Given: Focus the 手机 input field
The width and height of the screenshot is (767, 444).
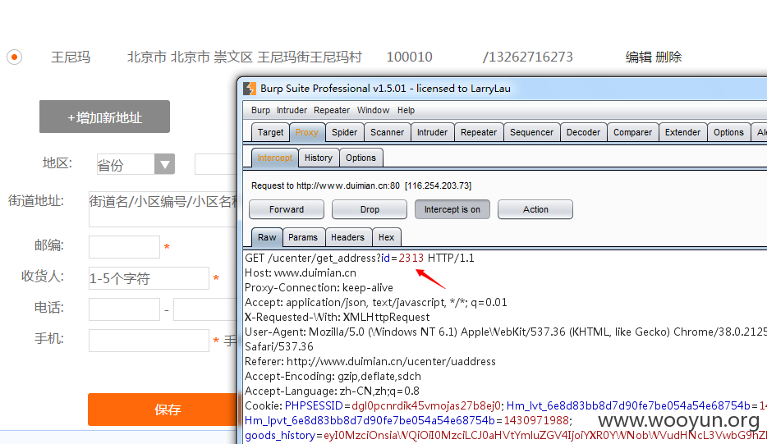Looking at the screenshot, I should coord(149,341).
